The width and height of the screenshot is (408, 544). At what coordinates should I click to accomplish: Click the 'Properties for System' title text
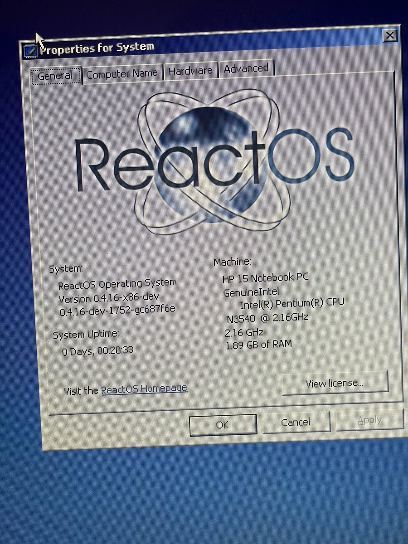(97, 47)
